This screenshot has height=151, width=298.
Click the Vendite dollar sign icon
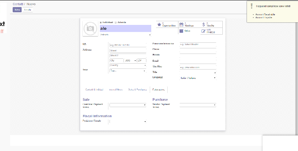(203, 25)
